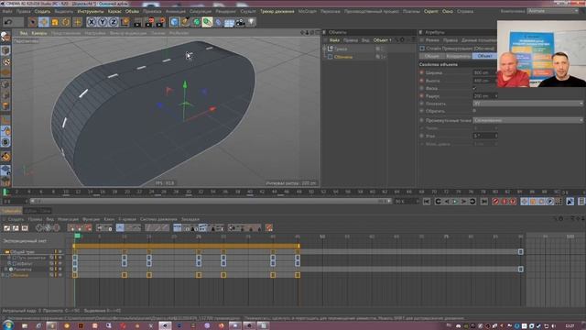
Task: Toggle the keyframe dot beside Радиус
Action: click(x=422, y=95)
